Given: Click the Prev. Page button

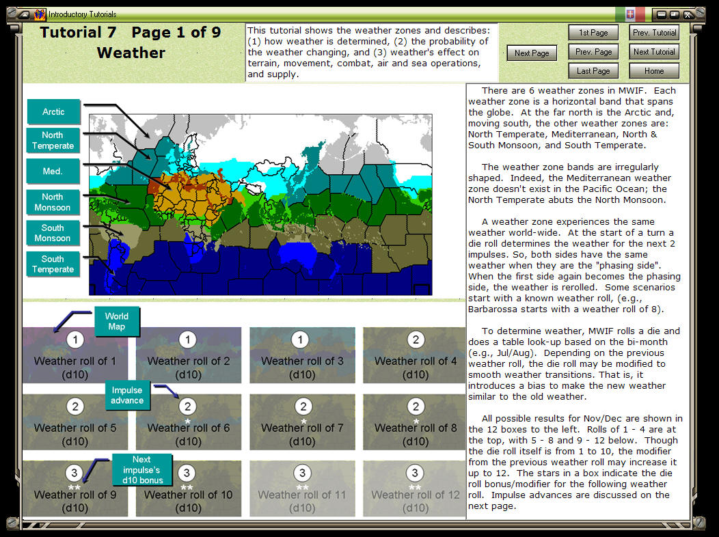Looking at the screenshot, I should coord(593,52).
